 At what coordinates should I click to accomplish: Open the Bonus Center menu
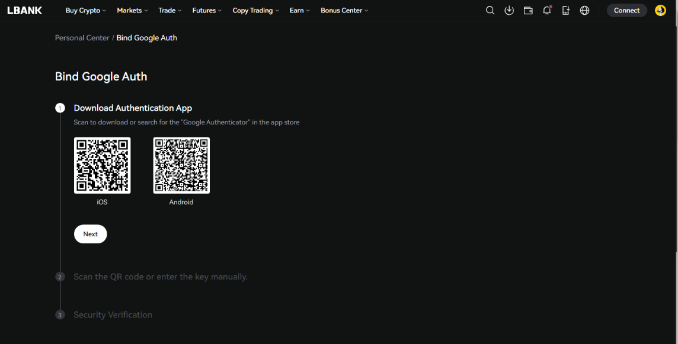[x=344, y=11]
